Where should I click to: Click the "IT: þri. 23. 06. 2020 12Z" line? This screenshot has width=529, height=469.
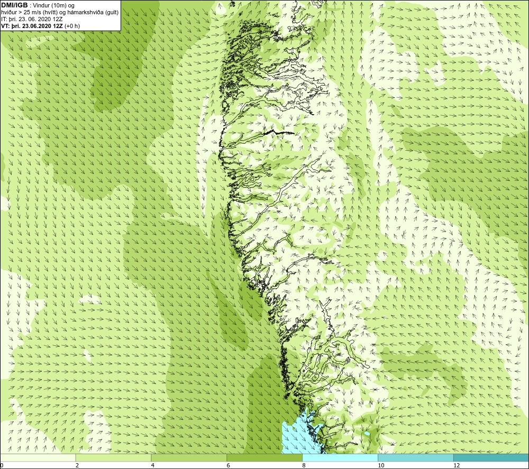click(32, 19)
